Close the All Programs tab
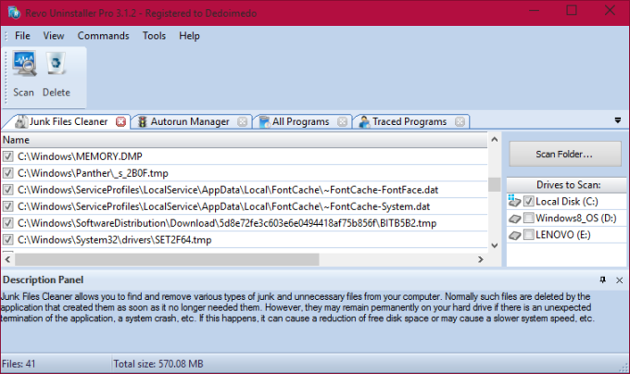Screen dimensions: 630x374 point(342,121)
